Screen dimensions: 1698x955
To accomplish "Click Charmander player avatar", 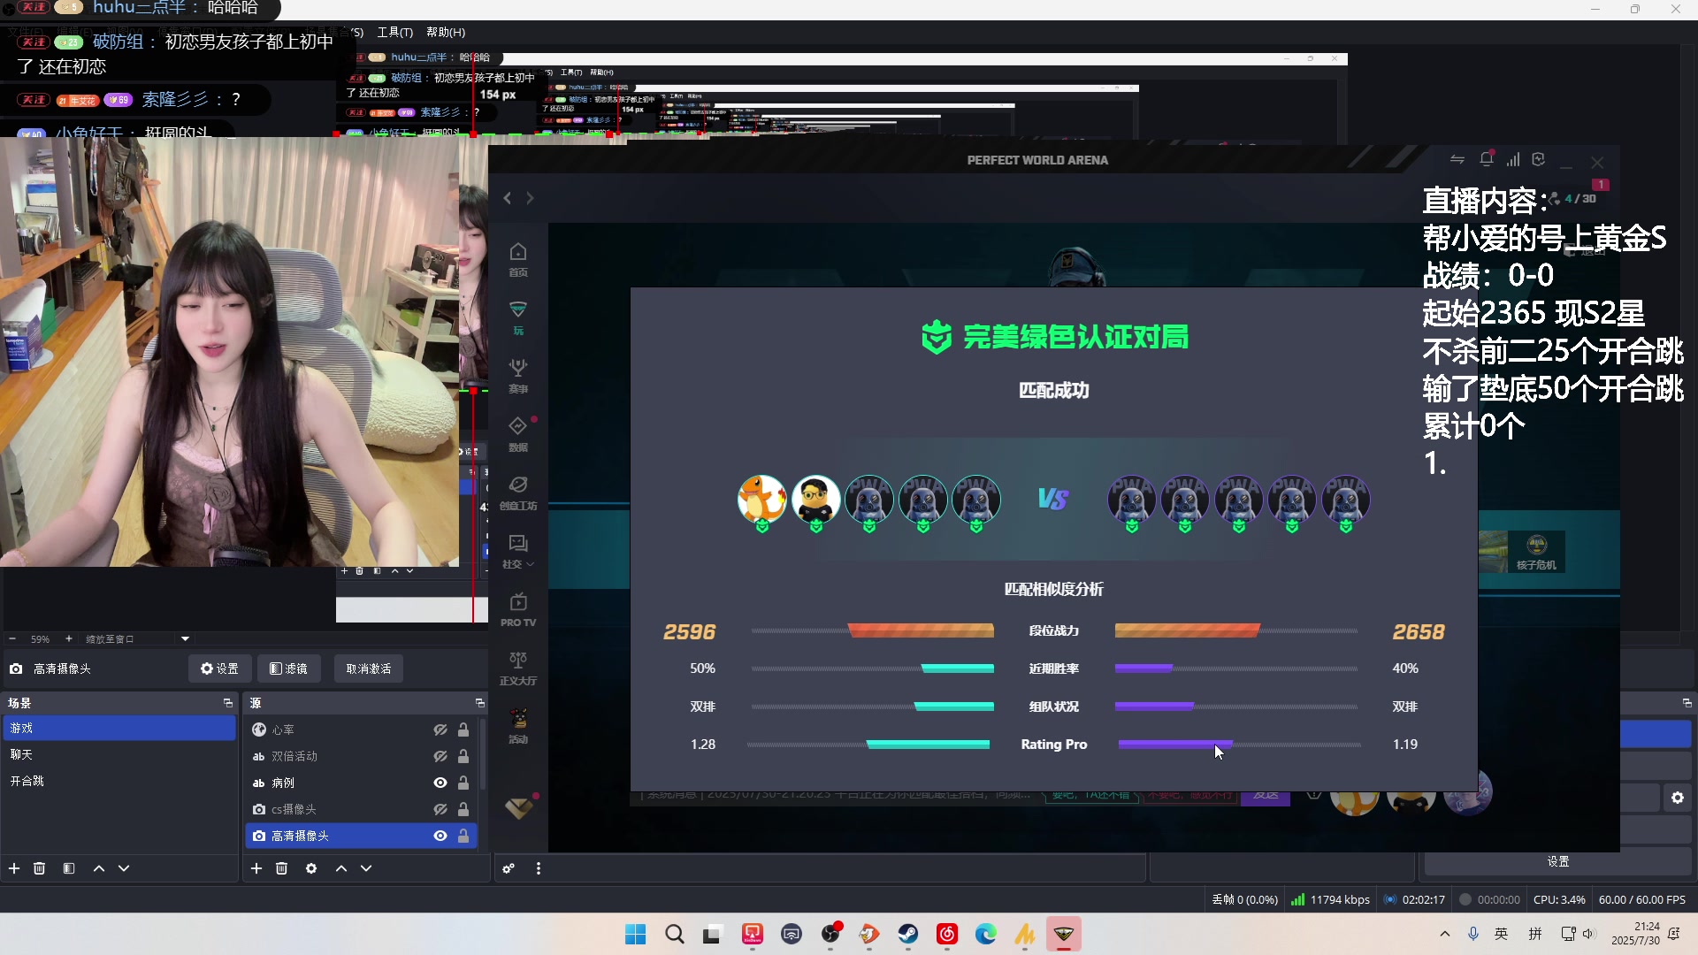I will click(761, 500).
